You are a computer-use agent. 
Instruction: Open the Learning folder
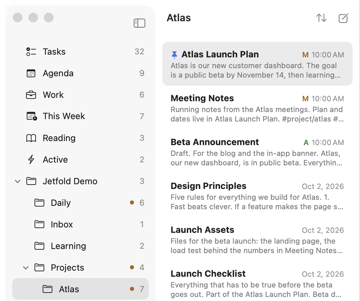click(81, 246)
